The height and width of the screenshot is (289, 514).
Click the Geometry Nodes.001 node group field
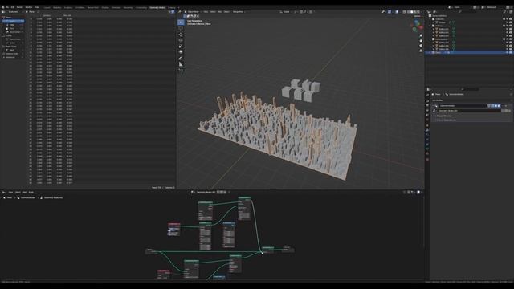469,111
